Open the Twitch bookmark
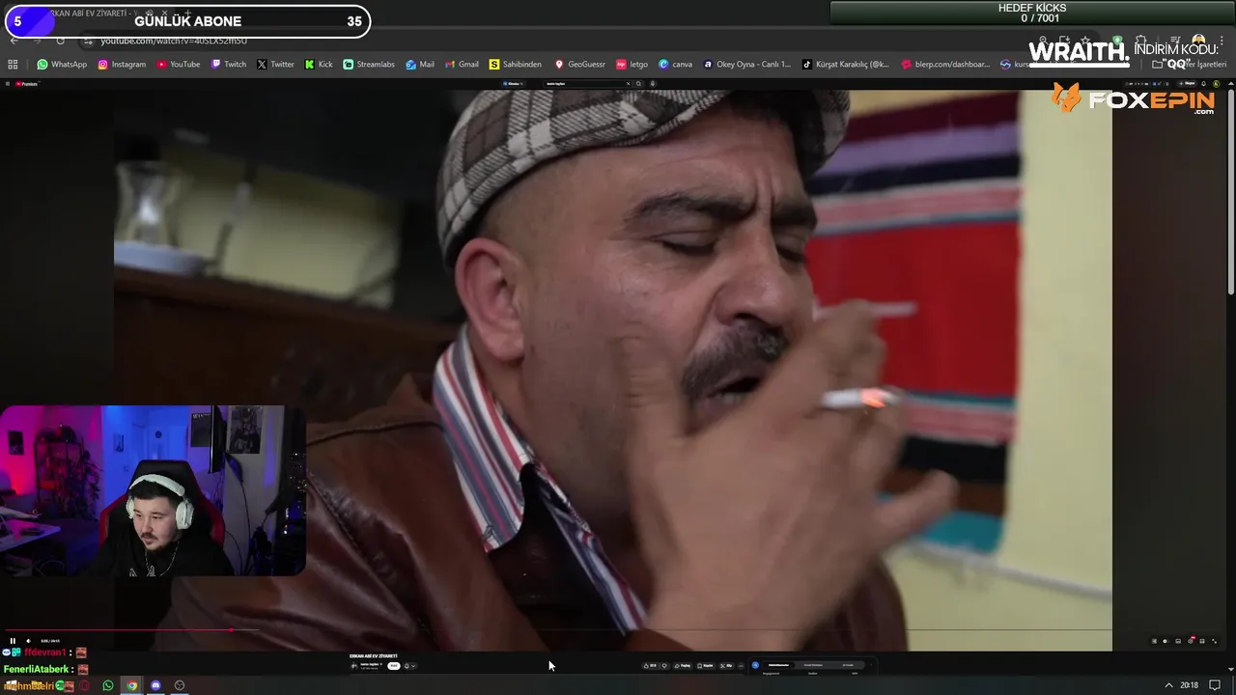The height and width of the screenshot is (695, 1236). tap(229, 64)
